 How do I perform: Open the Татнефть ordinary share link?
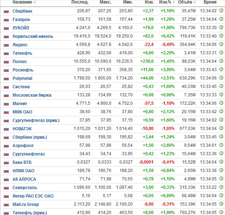tap(22, 53)
